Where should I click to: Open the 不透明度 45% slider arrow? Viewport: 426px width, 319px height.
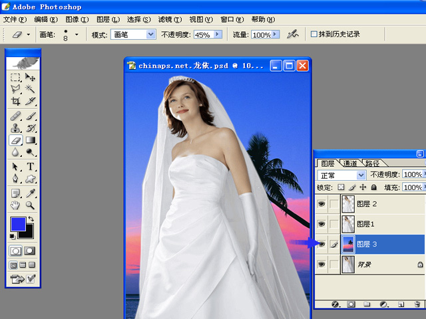pyautogui.click(x=218, y=34)
